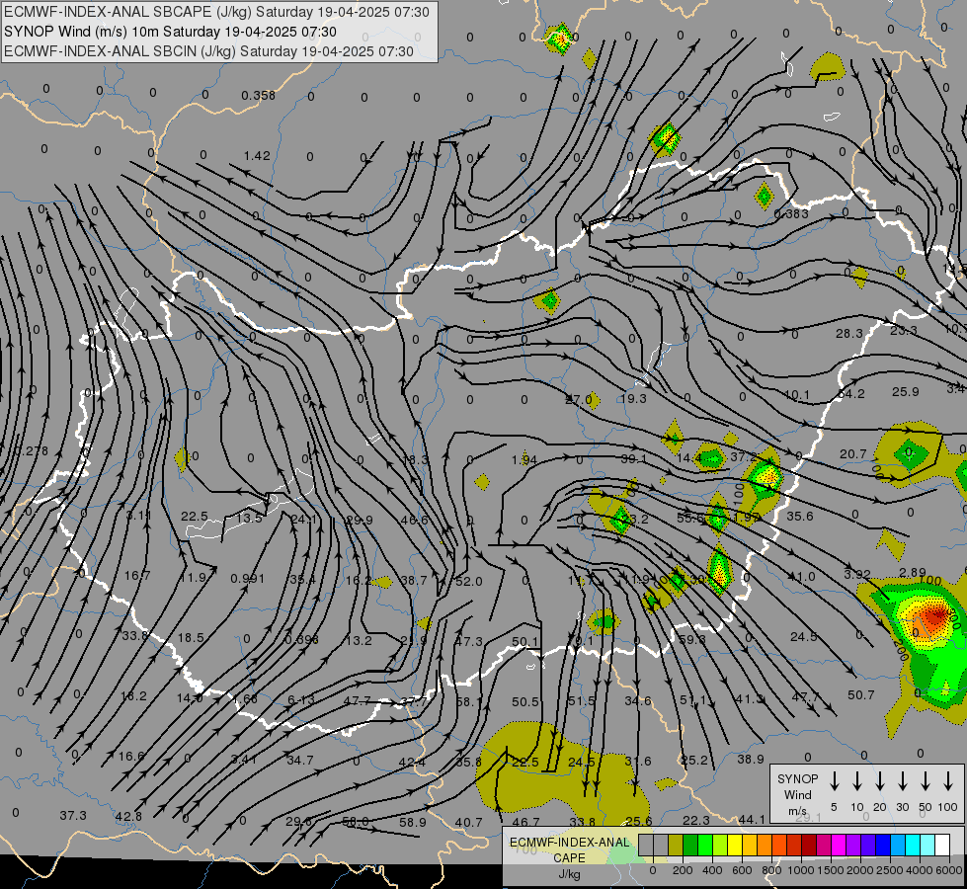Select the SYNOP Wind 10m title line
967x889 pixels.
170,32
